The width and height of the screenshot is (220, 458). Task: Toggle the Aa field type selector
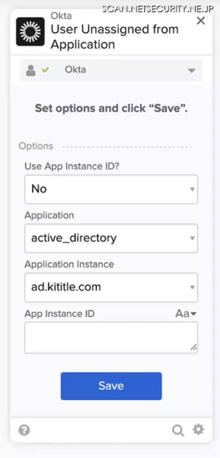(186, 314)
